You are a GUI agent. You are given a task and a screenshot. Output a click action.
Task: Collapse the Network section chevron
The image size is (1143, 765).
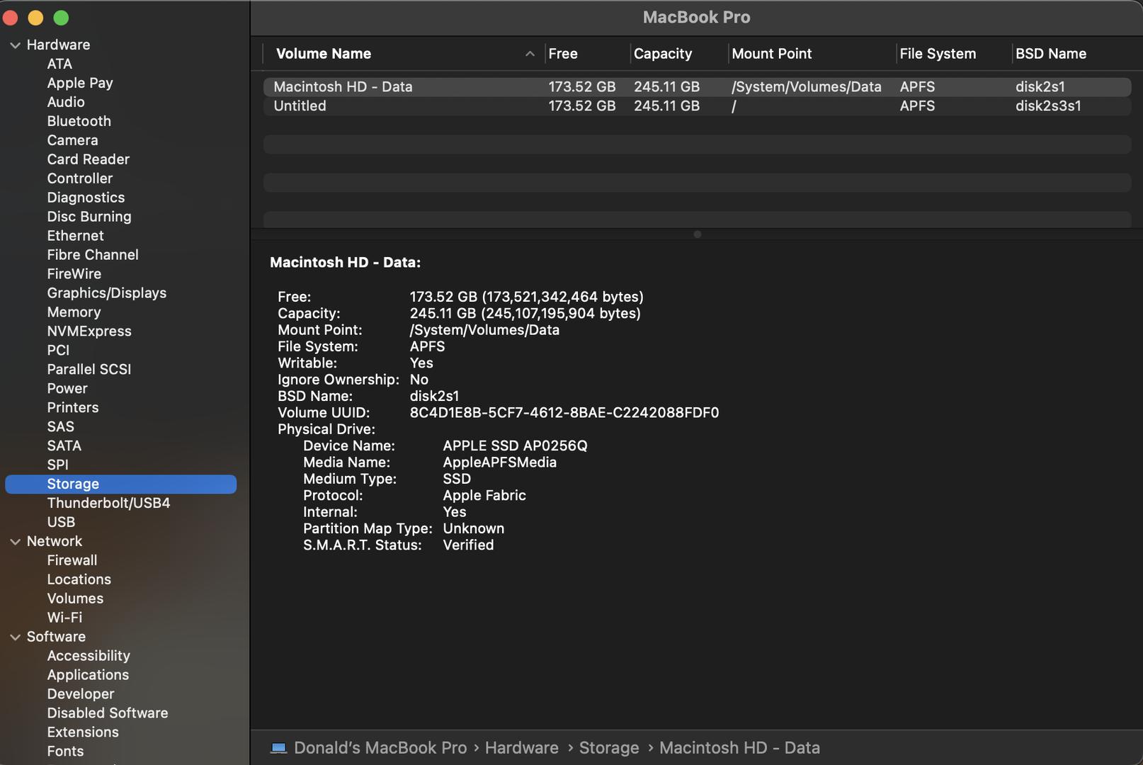click(x=15, y=542)
